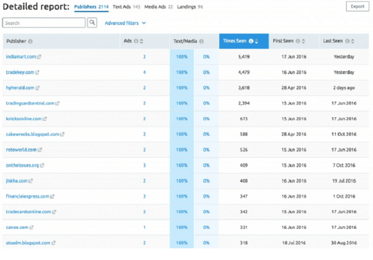Open the tradingcardcentral.com publisher link

(30, 103)
